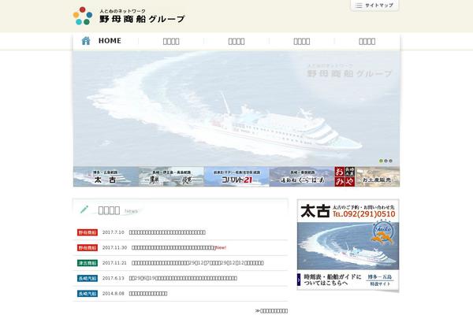Click the 野母商船グループ colorful dots logo
Viewport: 473px width, 315px height.
point(83,16)
